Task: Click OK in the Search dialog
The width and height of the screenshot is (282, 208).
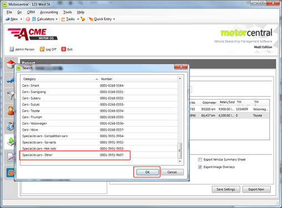Action: point(148,172)
